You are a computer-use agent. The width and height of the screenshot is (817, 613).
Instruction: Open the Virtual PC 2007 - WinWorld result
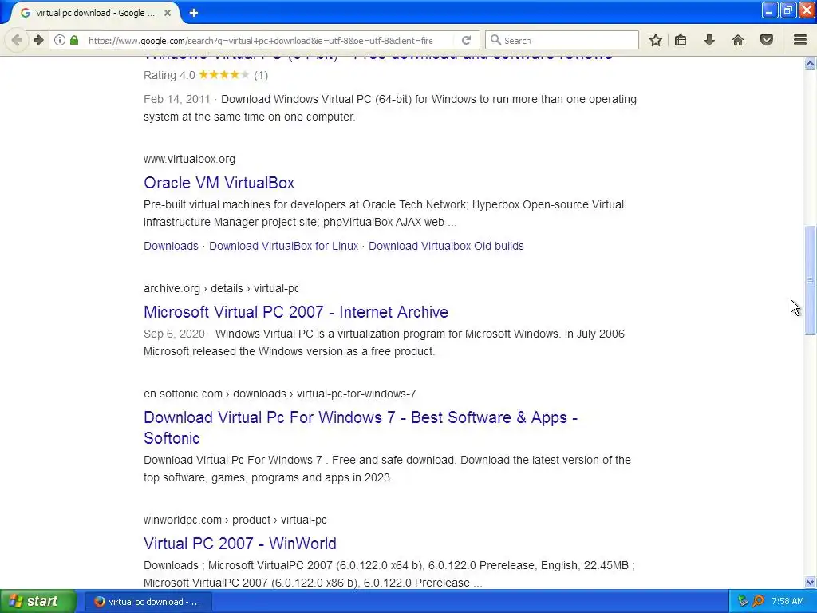tap(240, 544)
